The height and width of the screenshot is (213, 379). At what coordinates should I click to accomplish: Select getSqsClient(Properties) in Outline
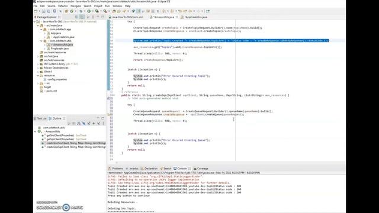click(x=66, y=140)
